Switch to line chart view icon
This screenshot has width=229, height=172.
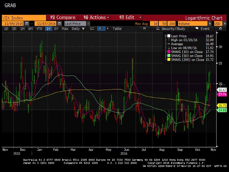tap(92, 29)
